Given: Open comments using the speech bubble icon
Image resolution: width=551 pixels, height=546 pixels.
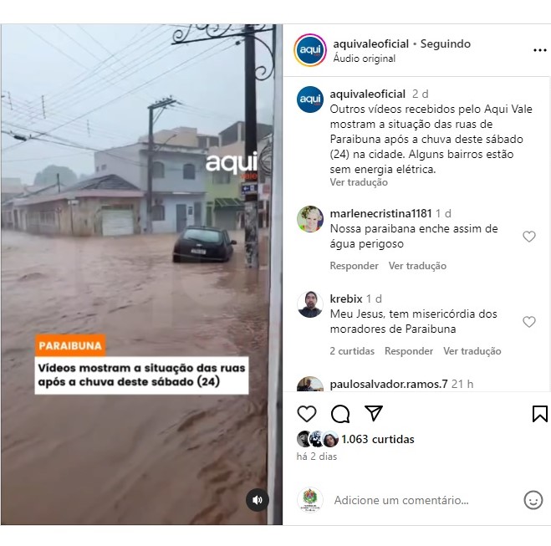Looking at the screenshot, I should click(339, 414).
